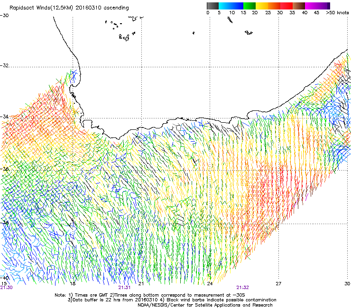Click the purple 21:30 time stamp
This screenshot has height=308, width=351.
click(6, 288)
